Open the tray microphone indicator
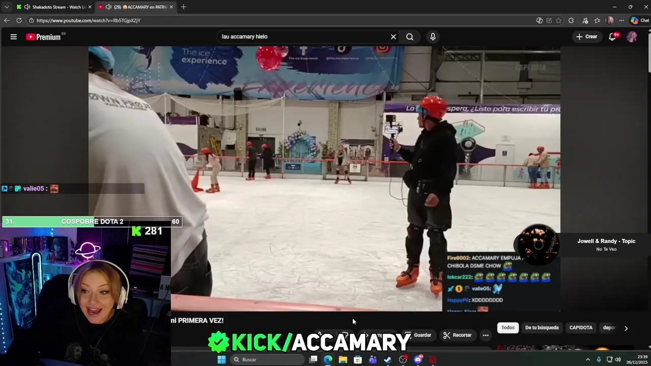This screenshot has width=651, height=366. pyautogui.click(x=599, y=359)
